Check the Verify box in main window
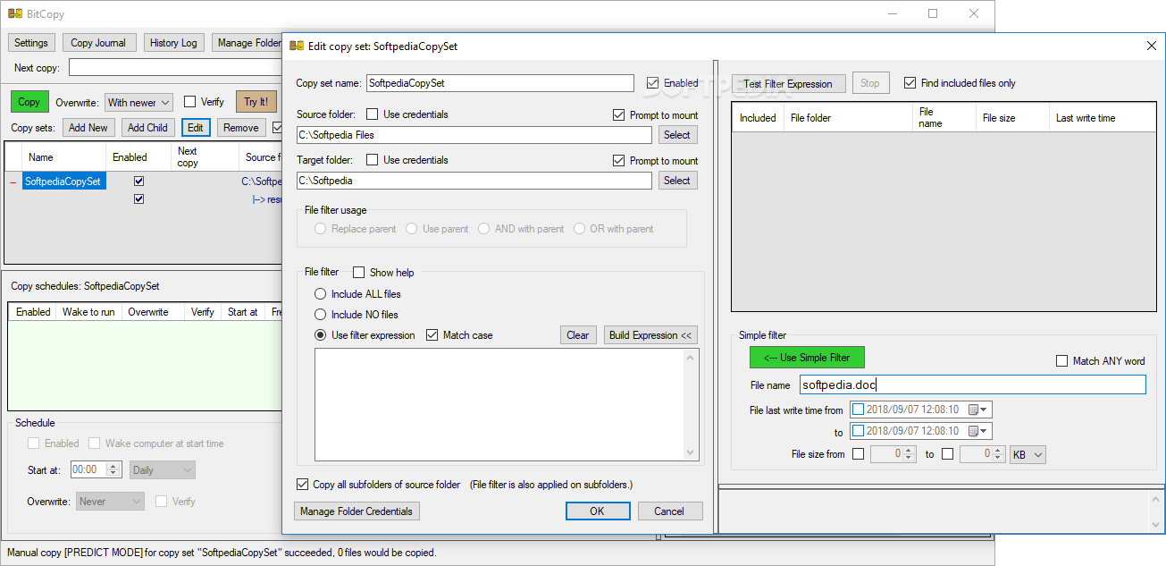 tap(189, 102)
